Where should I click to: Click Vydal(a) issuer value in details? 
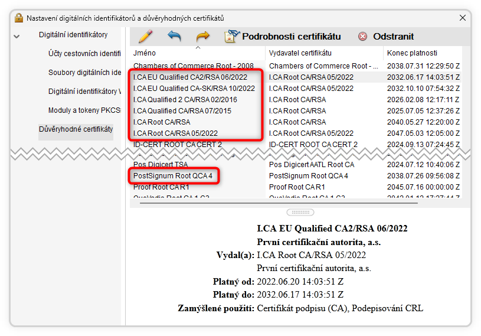point(312,255)
